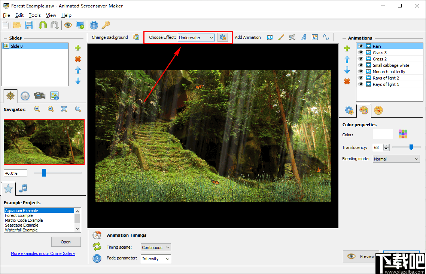The image size is (426, 274).
Task: Click the New project toolbar icon
Action: [6, 25]
